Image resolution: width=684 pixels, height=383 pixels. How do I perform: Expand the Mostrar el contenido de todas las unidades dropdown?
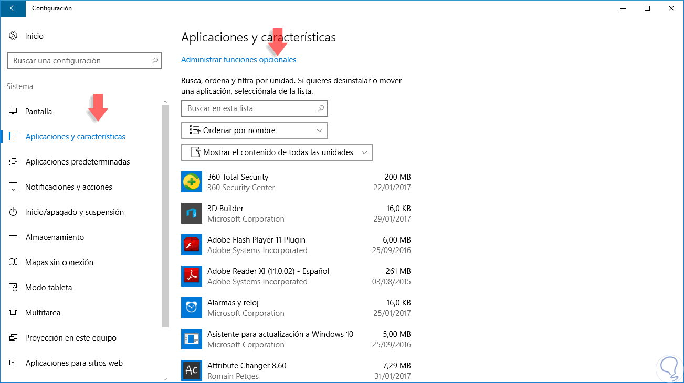click(277, 152)
